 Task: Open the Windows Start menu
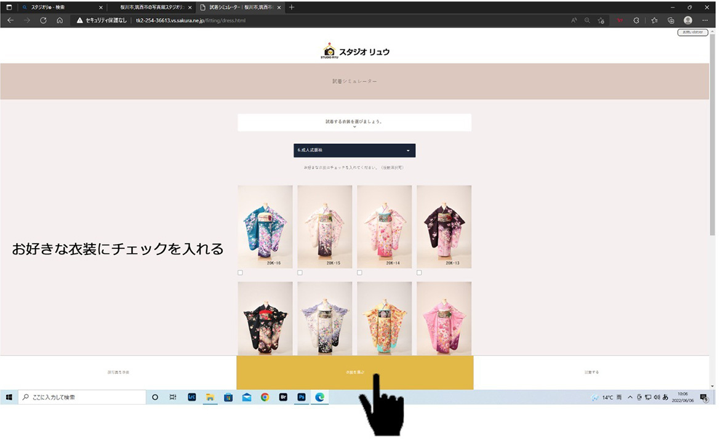9,397
